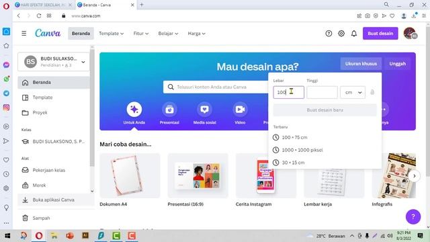The width and height of the screenshot is (430, 242).
Task: Open notifications bell icon
Action: pos(354,34)
